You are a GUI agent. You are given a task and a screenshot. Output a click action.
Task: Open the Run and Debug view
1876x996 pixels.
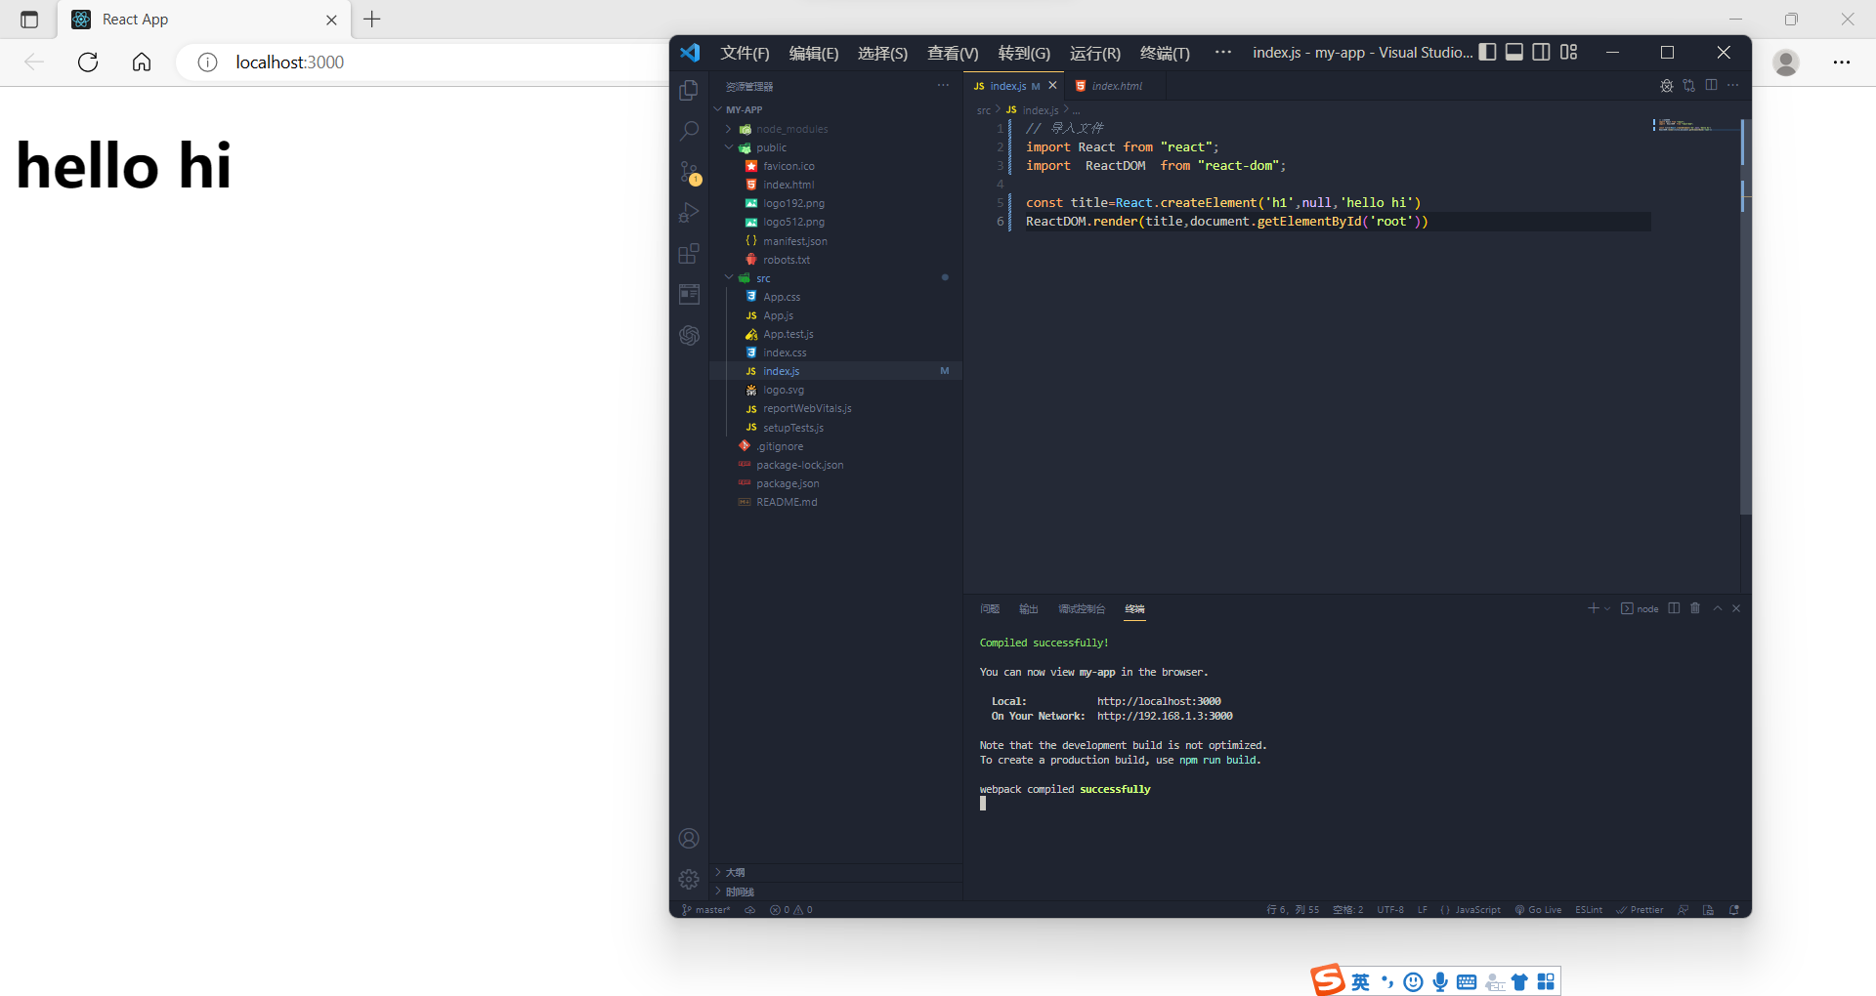pos(690,211)
